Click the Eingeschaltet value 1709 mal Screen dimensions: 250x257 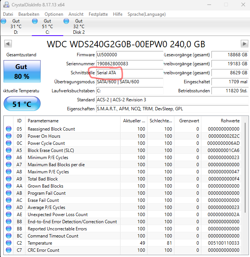230,82
